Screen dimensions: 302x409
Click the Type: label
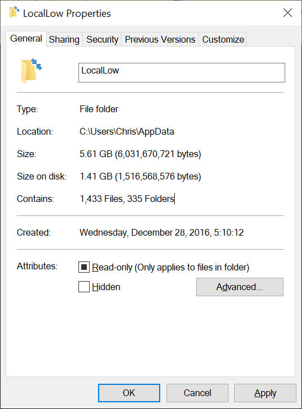tap(27, 109)
